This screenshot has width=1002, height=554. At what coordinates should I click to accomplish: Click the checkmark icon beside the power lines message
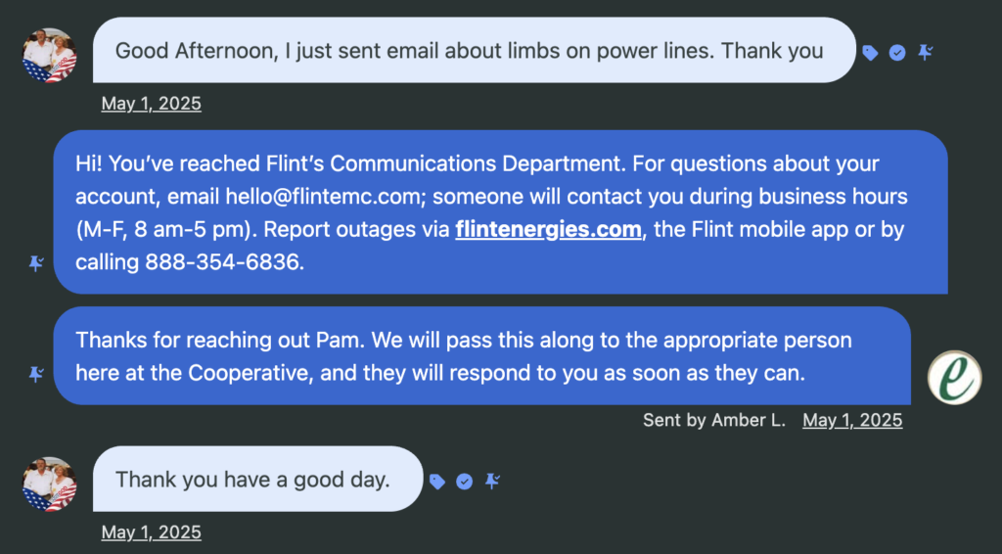[x=897, y=53]
